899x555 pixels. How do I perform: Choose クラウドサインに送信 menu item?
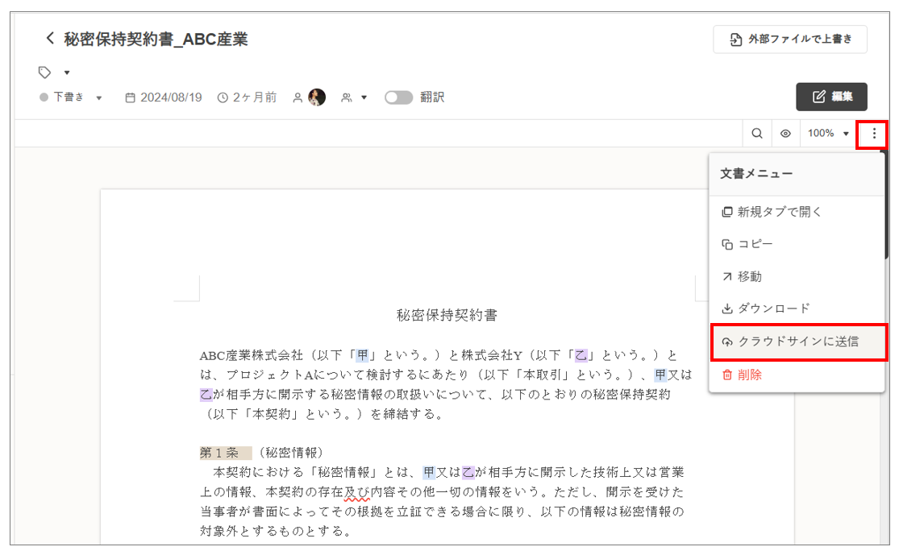[x=797, y=342]
